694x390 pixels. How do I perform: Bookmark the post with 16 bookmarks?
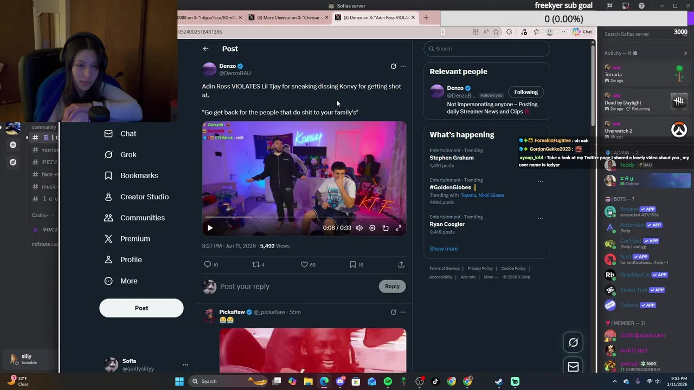352,264
